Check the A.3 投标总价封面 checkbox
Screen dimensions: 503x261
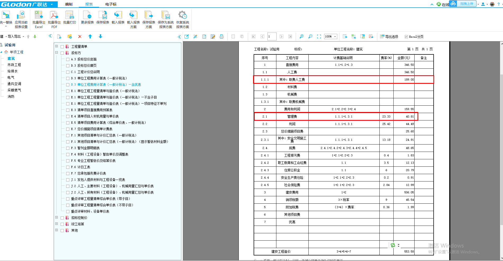click(68, 59)
